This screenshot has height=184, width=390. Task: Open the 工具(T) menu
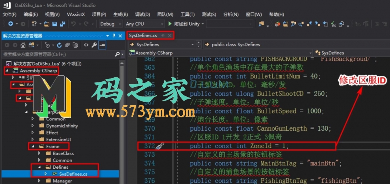coord(187,14)
